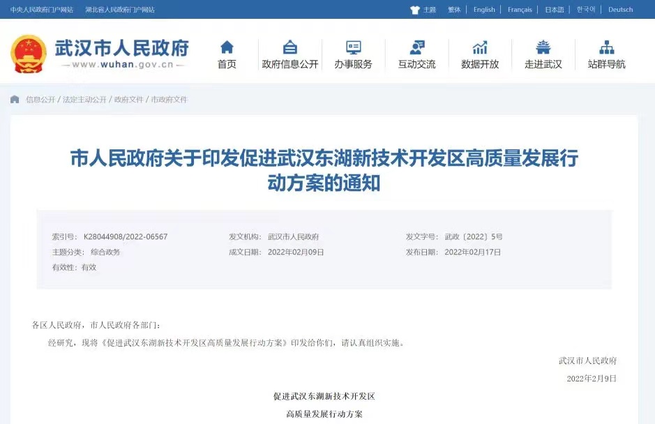
Task: Click the 政府信息公开 briefcase icon
Action: [290, 47]
